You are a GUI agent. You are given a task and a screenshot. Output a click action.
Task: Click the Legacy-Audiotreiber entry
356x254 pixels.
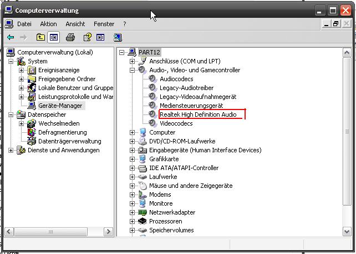point(186,88)
